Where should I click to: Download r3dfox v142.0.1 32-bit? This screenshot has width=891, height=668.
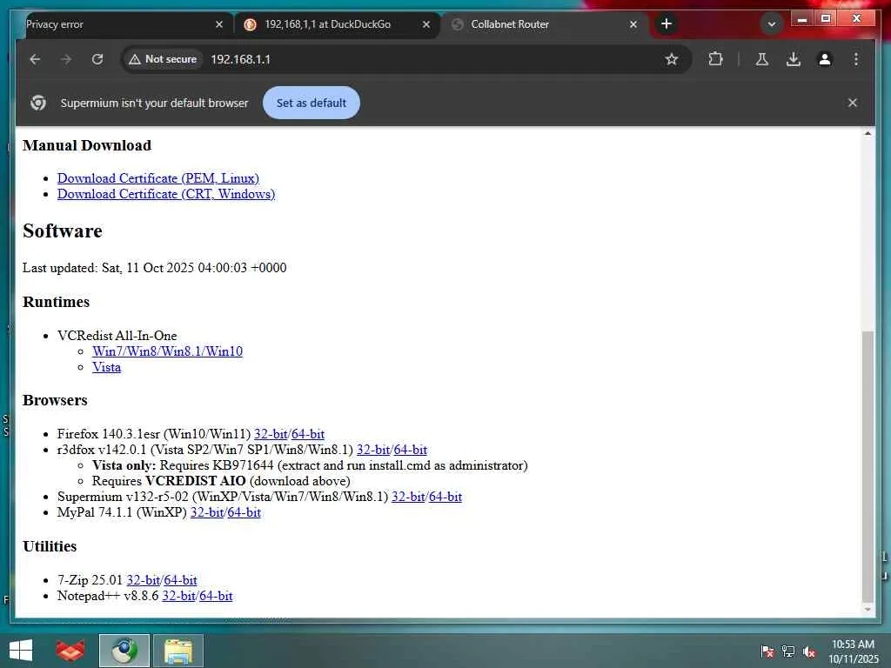click(x=373, y=450)
